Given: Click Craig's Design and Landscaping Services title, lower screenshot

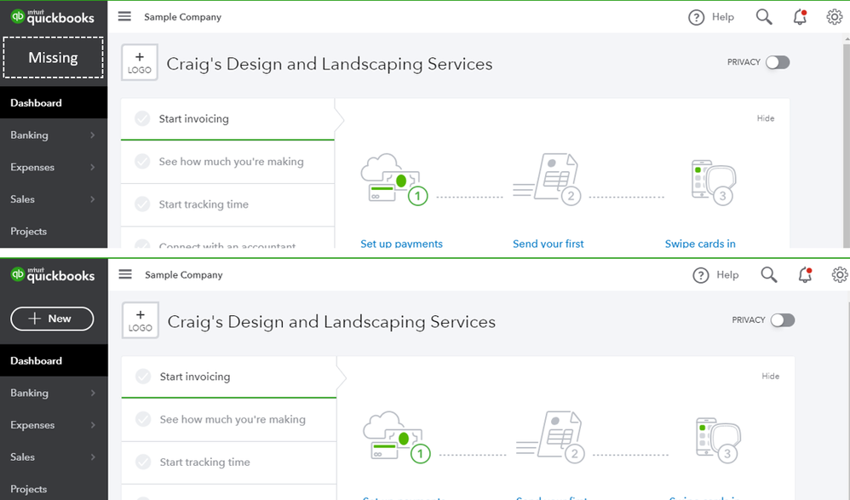Looking at the screenshot, I should [332, 322].
